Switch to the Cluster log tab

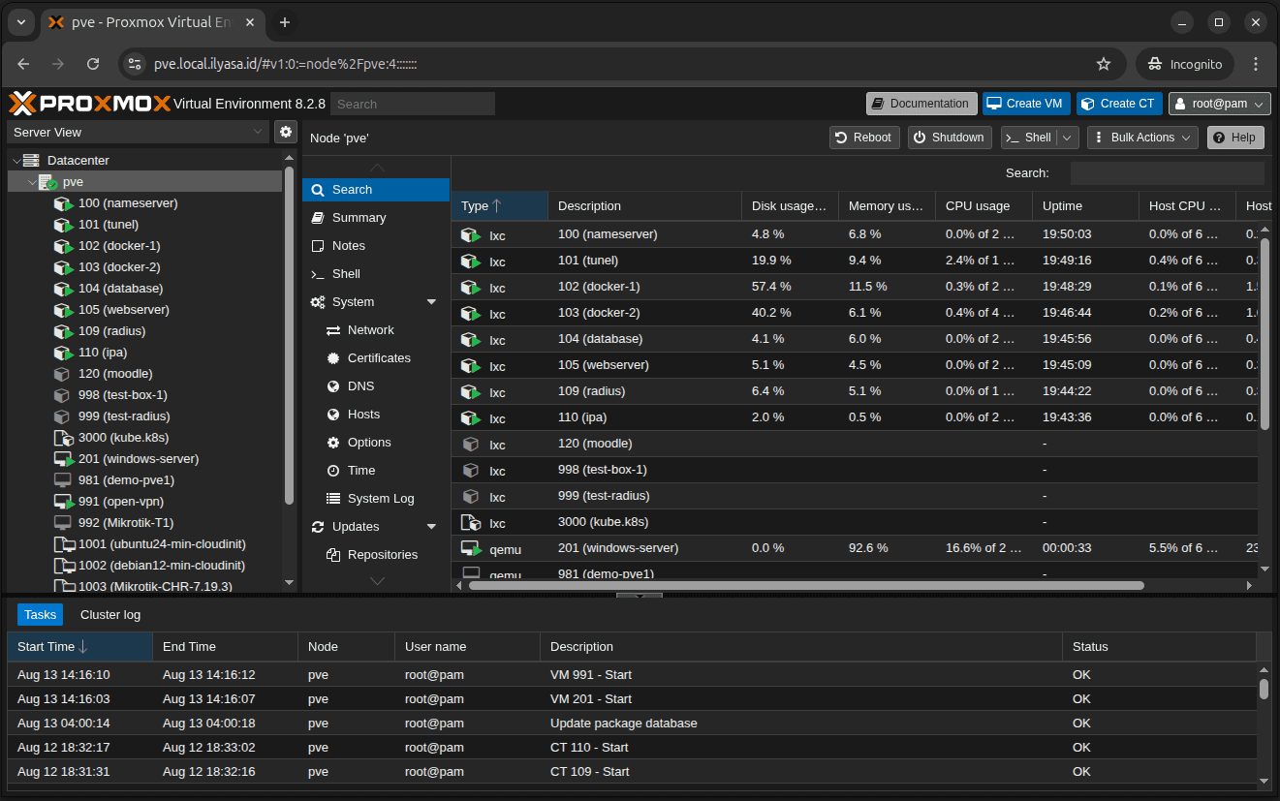[110, 615]
